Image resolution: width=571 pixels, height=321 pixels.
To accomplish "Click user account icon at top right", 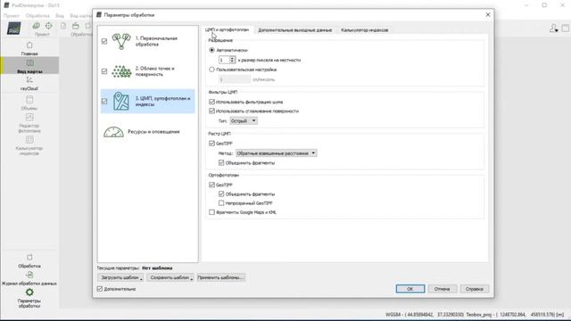I will coord(553,28).
